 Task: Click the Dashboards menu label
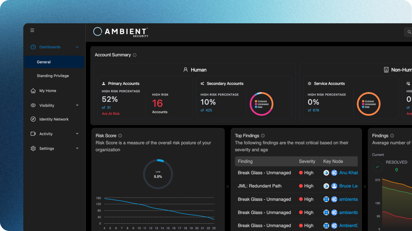pos(50,47)
